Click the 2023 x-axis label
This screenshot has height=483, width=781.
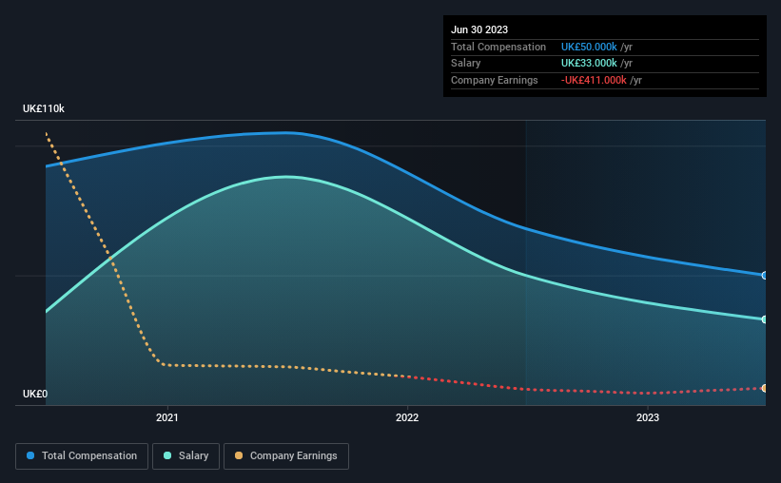(x=648, y=417)
